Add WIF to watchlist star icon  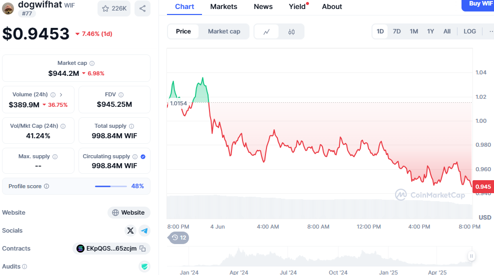105,8
